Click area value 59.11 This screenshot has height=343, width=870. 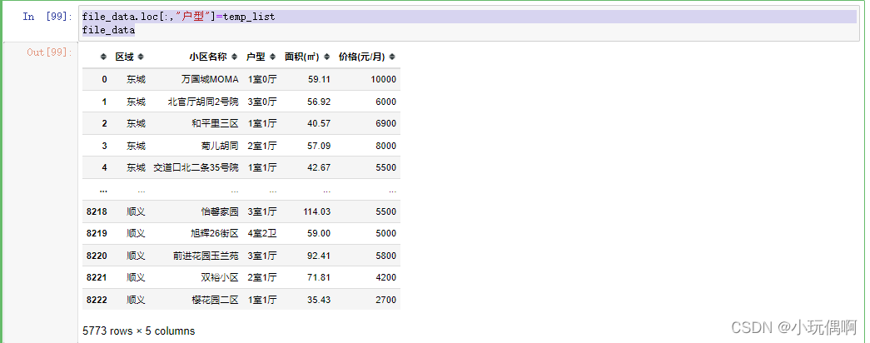[x=319, y=79]
